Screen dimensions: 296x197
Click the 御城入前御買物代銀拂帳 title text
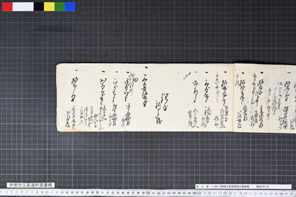[235, 186]
